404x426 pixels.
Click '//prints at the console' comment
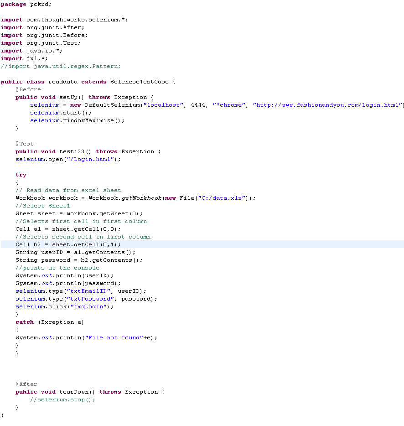point(57,268)
